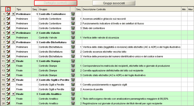Expand the Preliminare Controllo Contenitore group
The width and height of the screenshot is (194, 106).
[13, 14]
